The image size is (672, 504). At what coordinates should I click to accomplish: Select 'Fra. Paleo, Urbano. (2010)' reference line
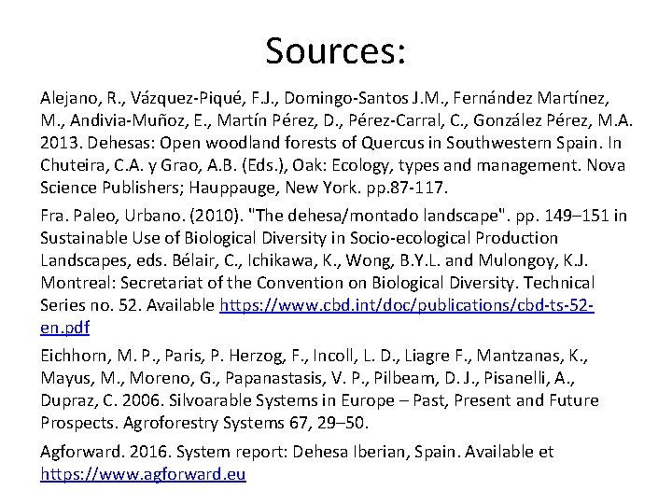point(333,216)
